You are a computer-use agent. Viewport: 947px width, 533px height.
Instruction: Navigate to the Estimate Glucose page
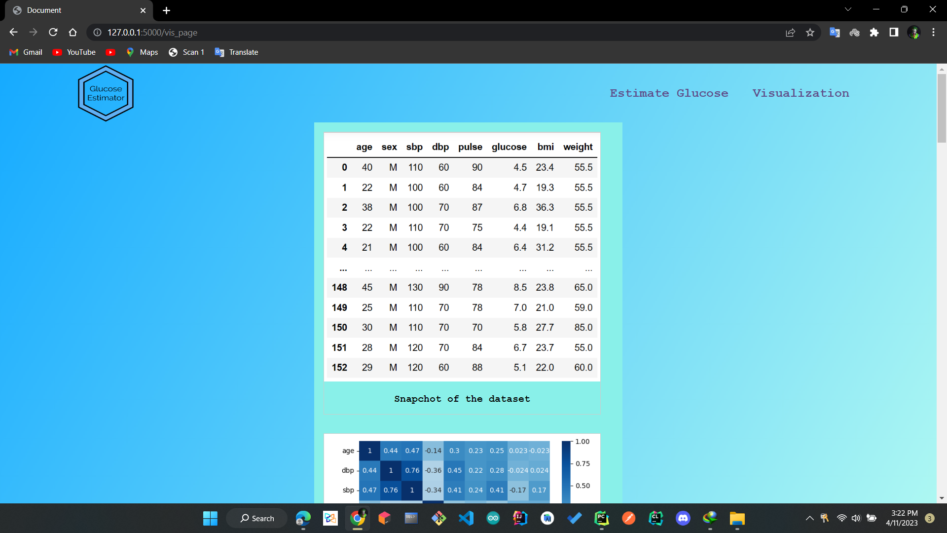tap(669, 93)
